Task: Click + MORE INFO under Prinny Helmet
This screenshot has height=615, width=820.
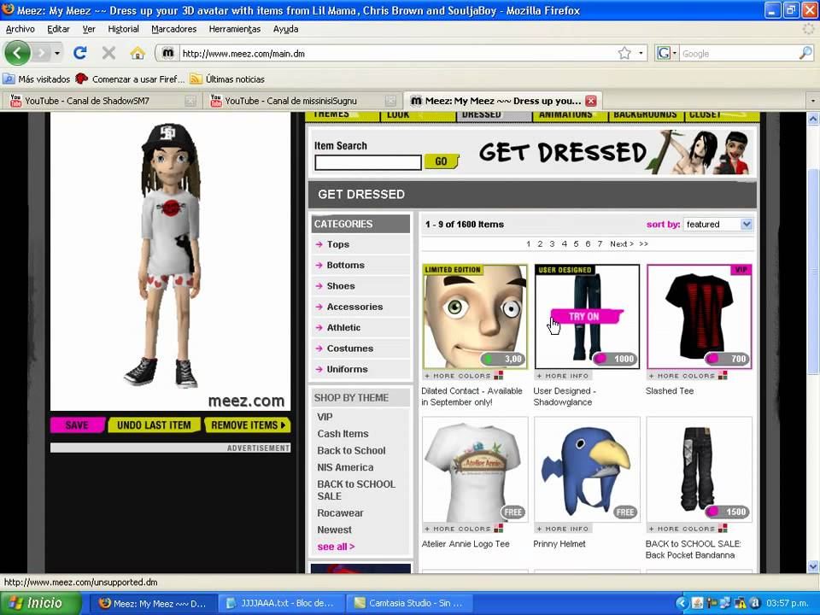Action: click(563, 529)
